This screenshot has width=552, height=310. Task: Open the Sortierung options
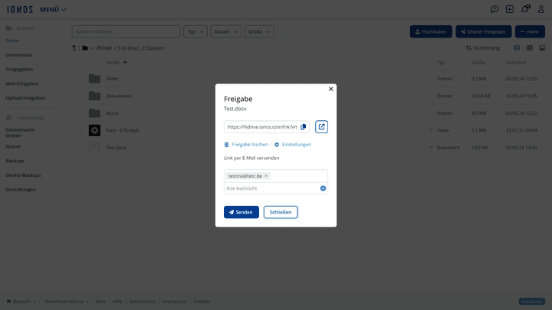pos(483,47)
